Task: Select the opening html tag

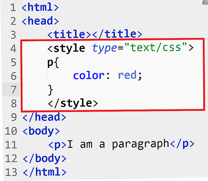Action: (40, 7)
